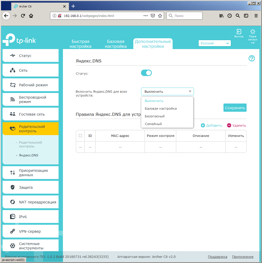Image resolution: width=262 pixels, height=263 pixels.
Task: Bookmark this page with the star
Action: [x=160, y=16]
